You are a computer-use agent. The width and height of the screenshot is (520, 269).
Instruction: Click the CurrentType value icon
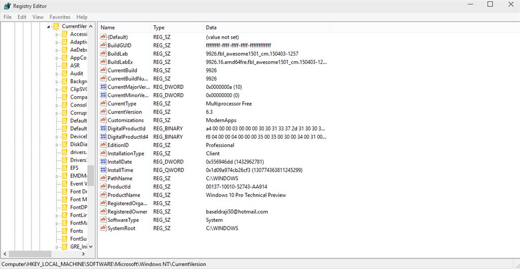pos(103,103)
